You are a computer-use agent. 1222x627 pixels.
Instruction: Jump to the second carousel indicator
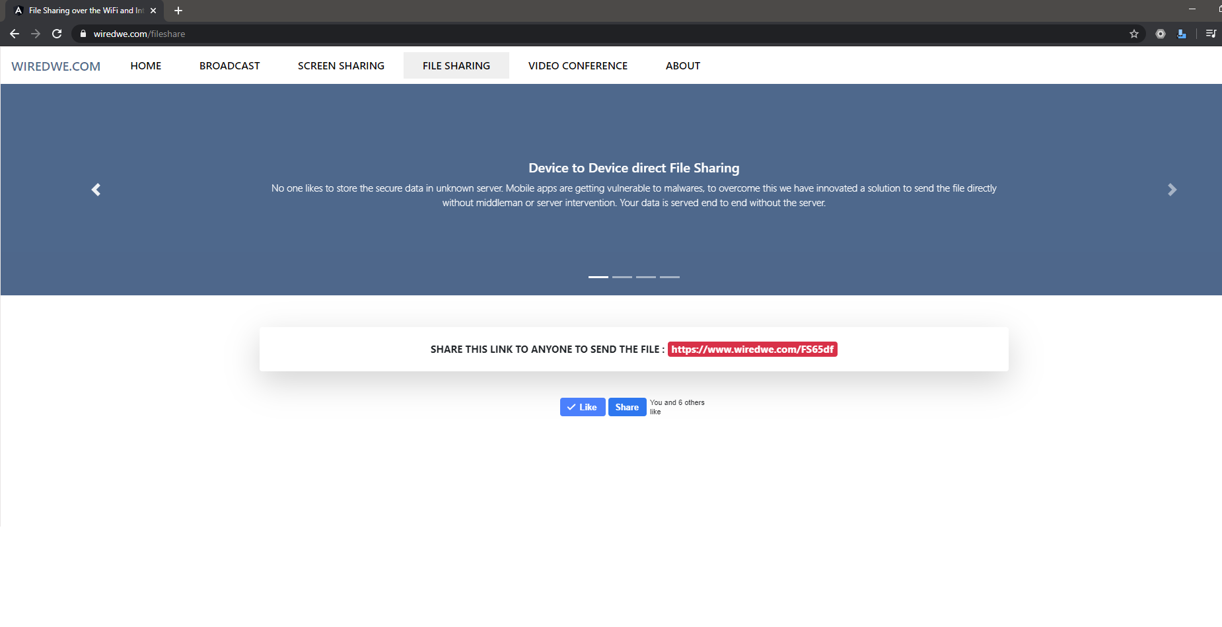[x=622, y=277]
